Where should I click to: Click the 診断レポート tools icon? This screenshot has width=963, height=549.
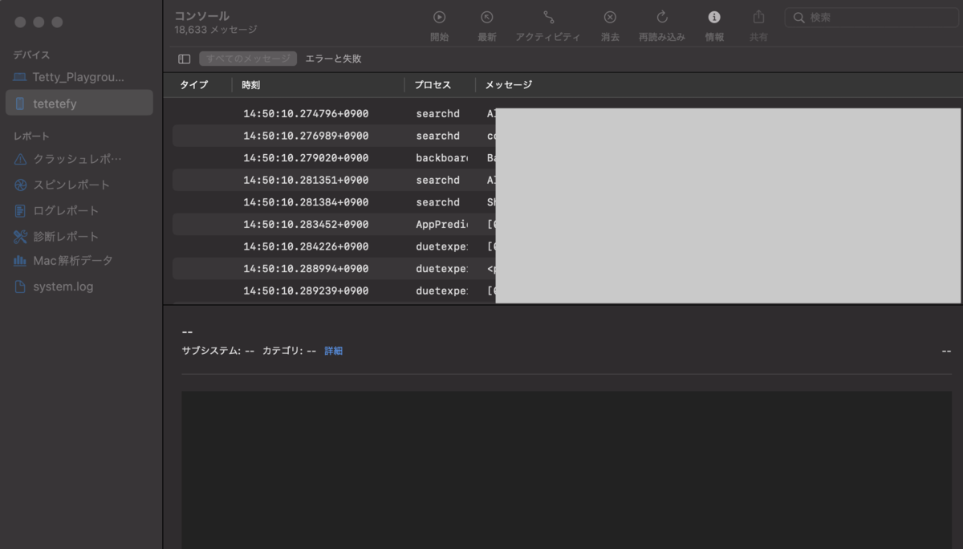click(20, 236)
